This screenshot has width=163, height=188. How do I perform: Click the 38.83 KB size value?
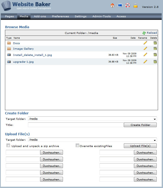pos(113,55)
